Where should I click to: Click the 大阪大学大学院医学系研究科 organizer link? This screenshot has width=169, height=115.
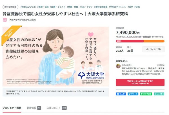pyautogui.click(x=23, y=20)
